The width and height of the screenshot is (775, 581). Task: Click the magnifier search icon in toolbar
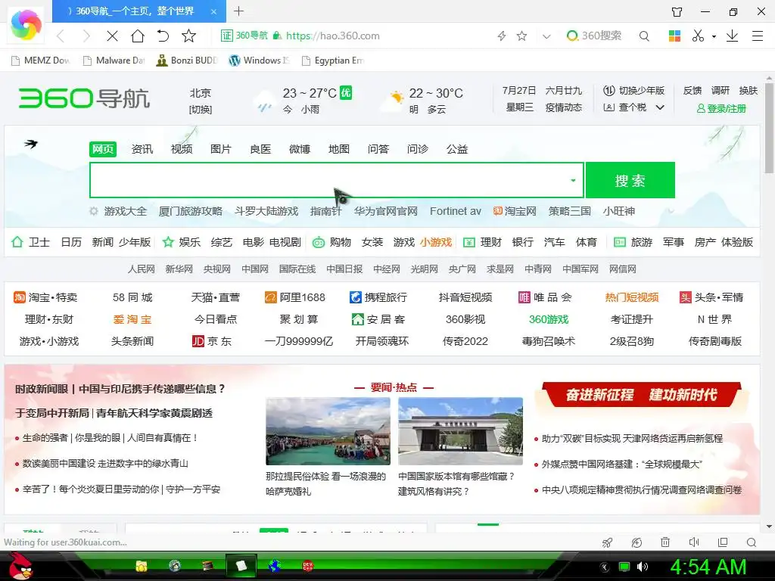(x=644, y=36)
